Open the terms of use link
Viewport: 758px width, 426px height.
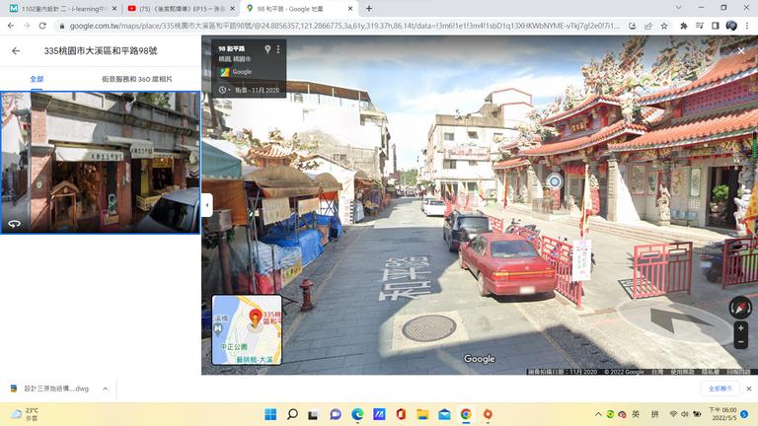click(683, 372)
